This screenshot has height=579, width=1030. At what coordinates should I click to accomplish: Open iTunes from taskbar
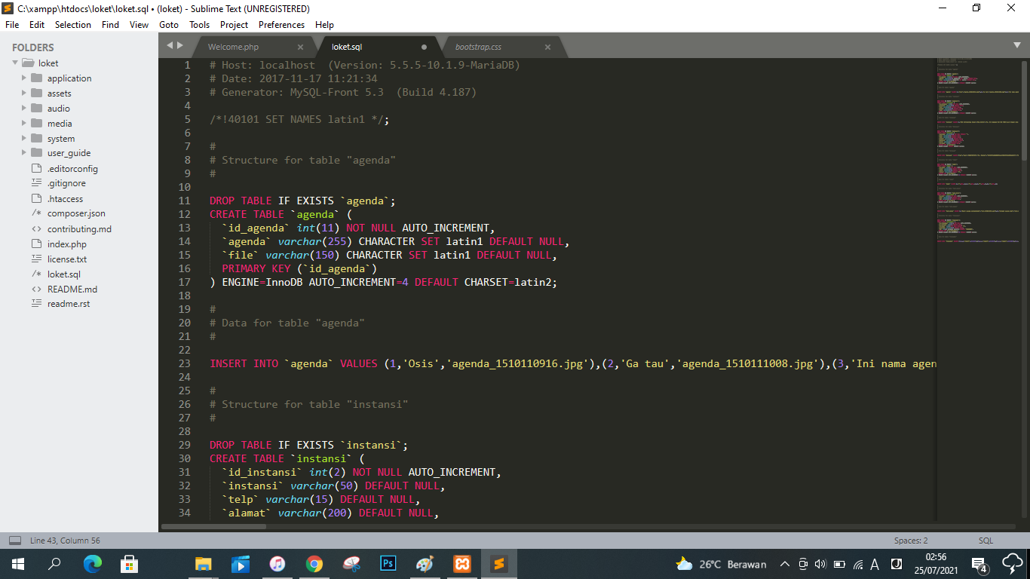277,564
